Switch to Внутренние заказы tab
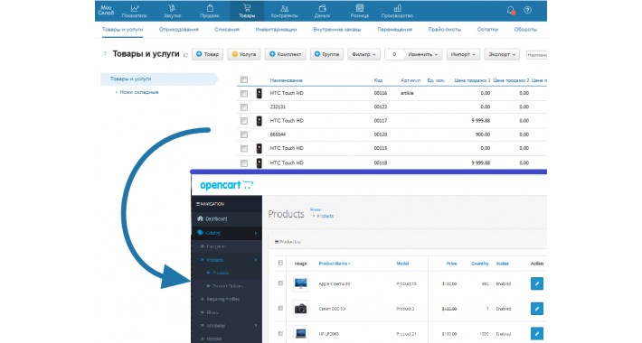The width and height of the screenshot is (642, 343). (337, 30)
